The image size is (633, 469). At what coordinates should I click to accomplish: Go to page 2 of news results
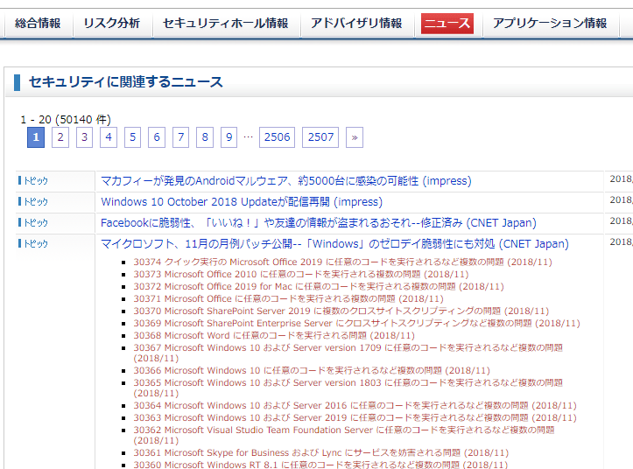pyautogui.click(x=60, y=137)
